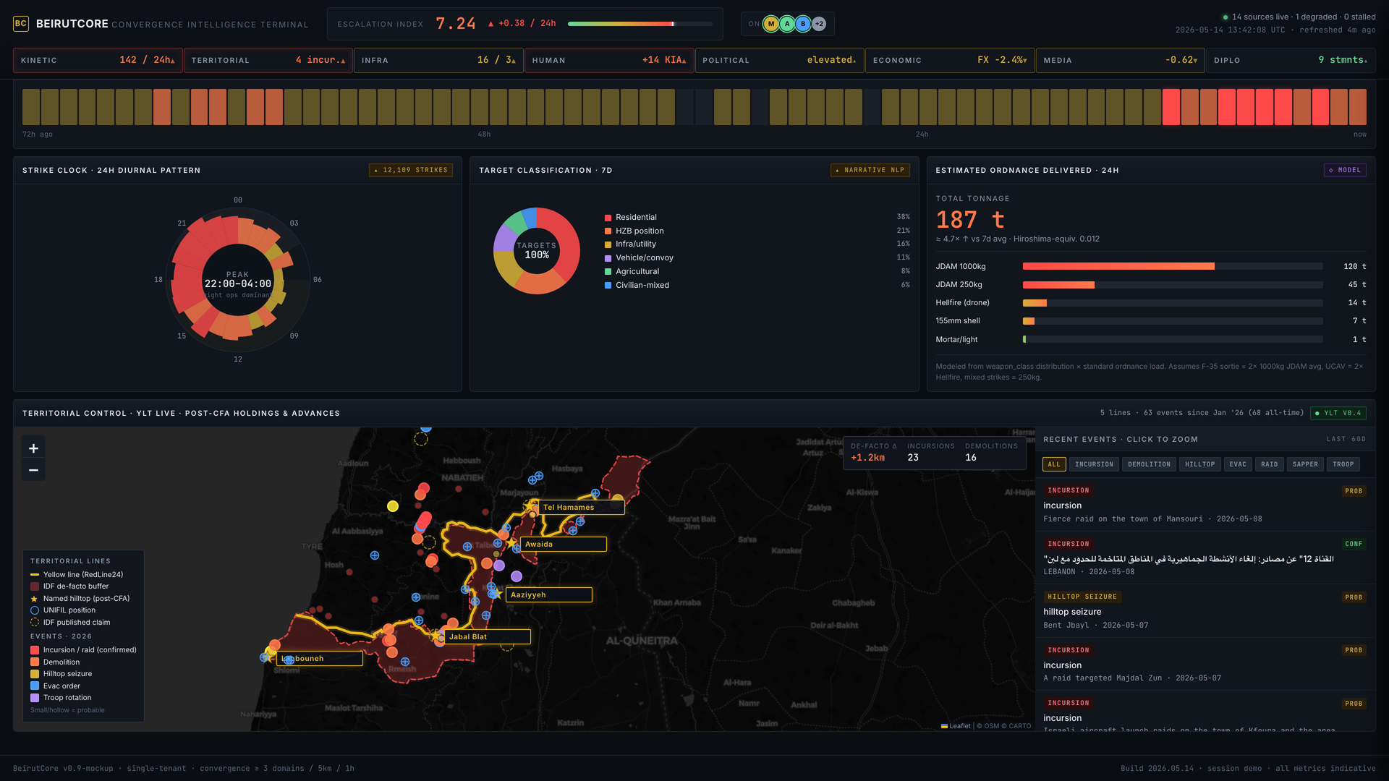Screen dimensions: 1389x781
Task: Open the yellow M user avatar
Action: [x=771, y=24]
